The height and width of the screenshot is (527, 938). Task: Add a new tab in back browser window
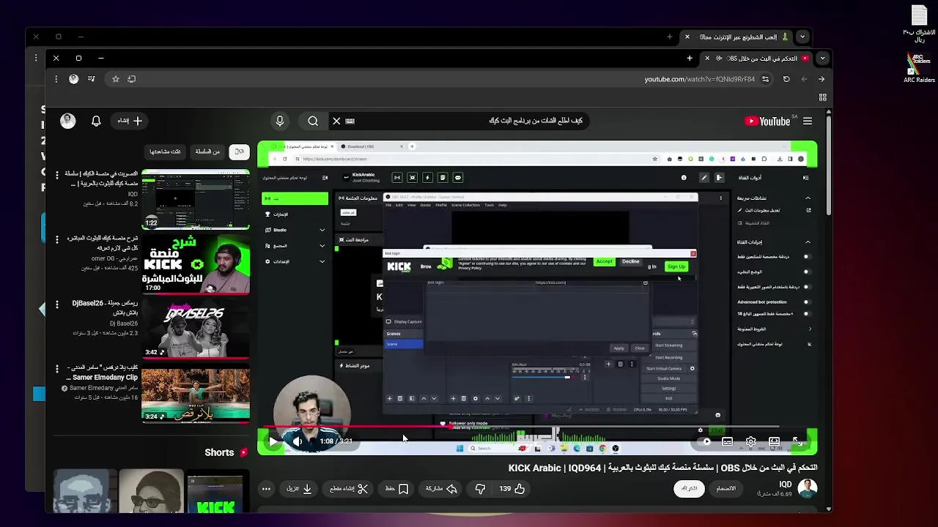[x=669, y=37]
